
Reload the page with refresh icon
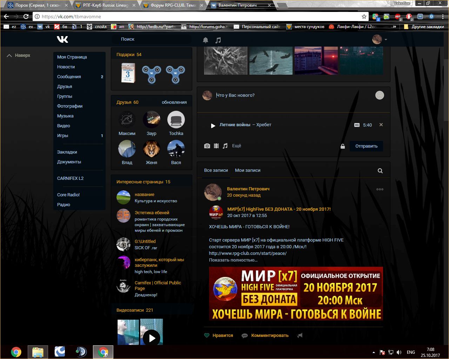point(26,16)
